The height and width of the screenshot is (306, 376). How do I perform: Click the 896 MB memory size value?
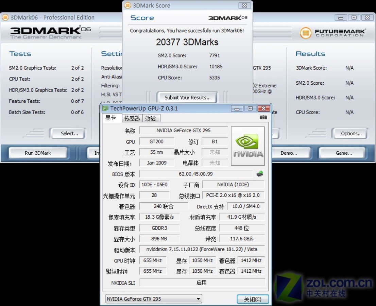point(159,239)
